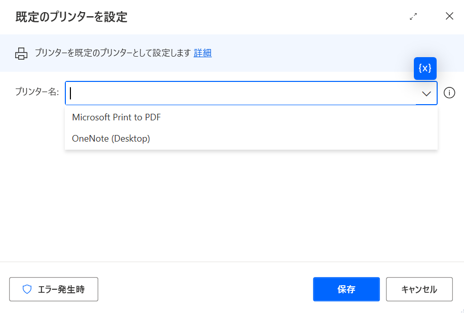Dismiss changes with the キャンセル button
464x313 pixels.
[419, 289]
